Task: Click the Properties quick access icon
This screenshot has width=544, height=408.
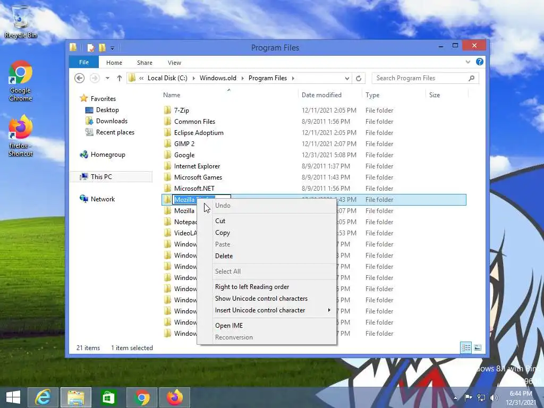Action: point(90,48)
